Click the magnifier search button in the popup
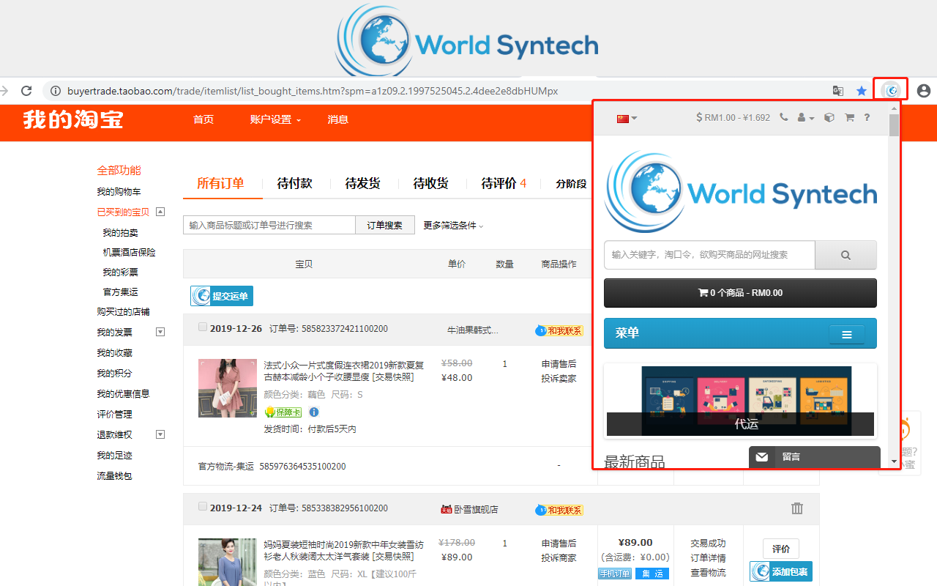This screenshot has width=937, height=586. coord(845,255)
